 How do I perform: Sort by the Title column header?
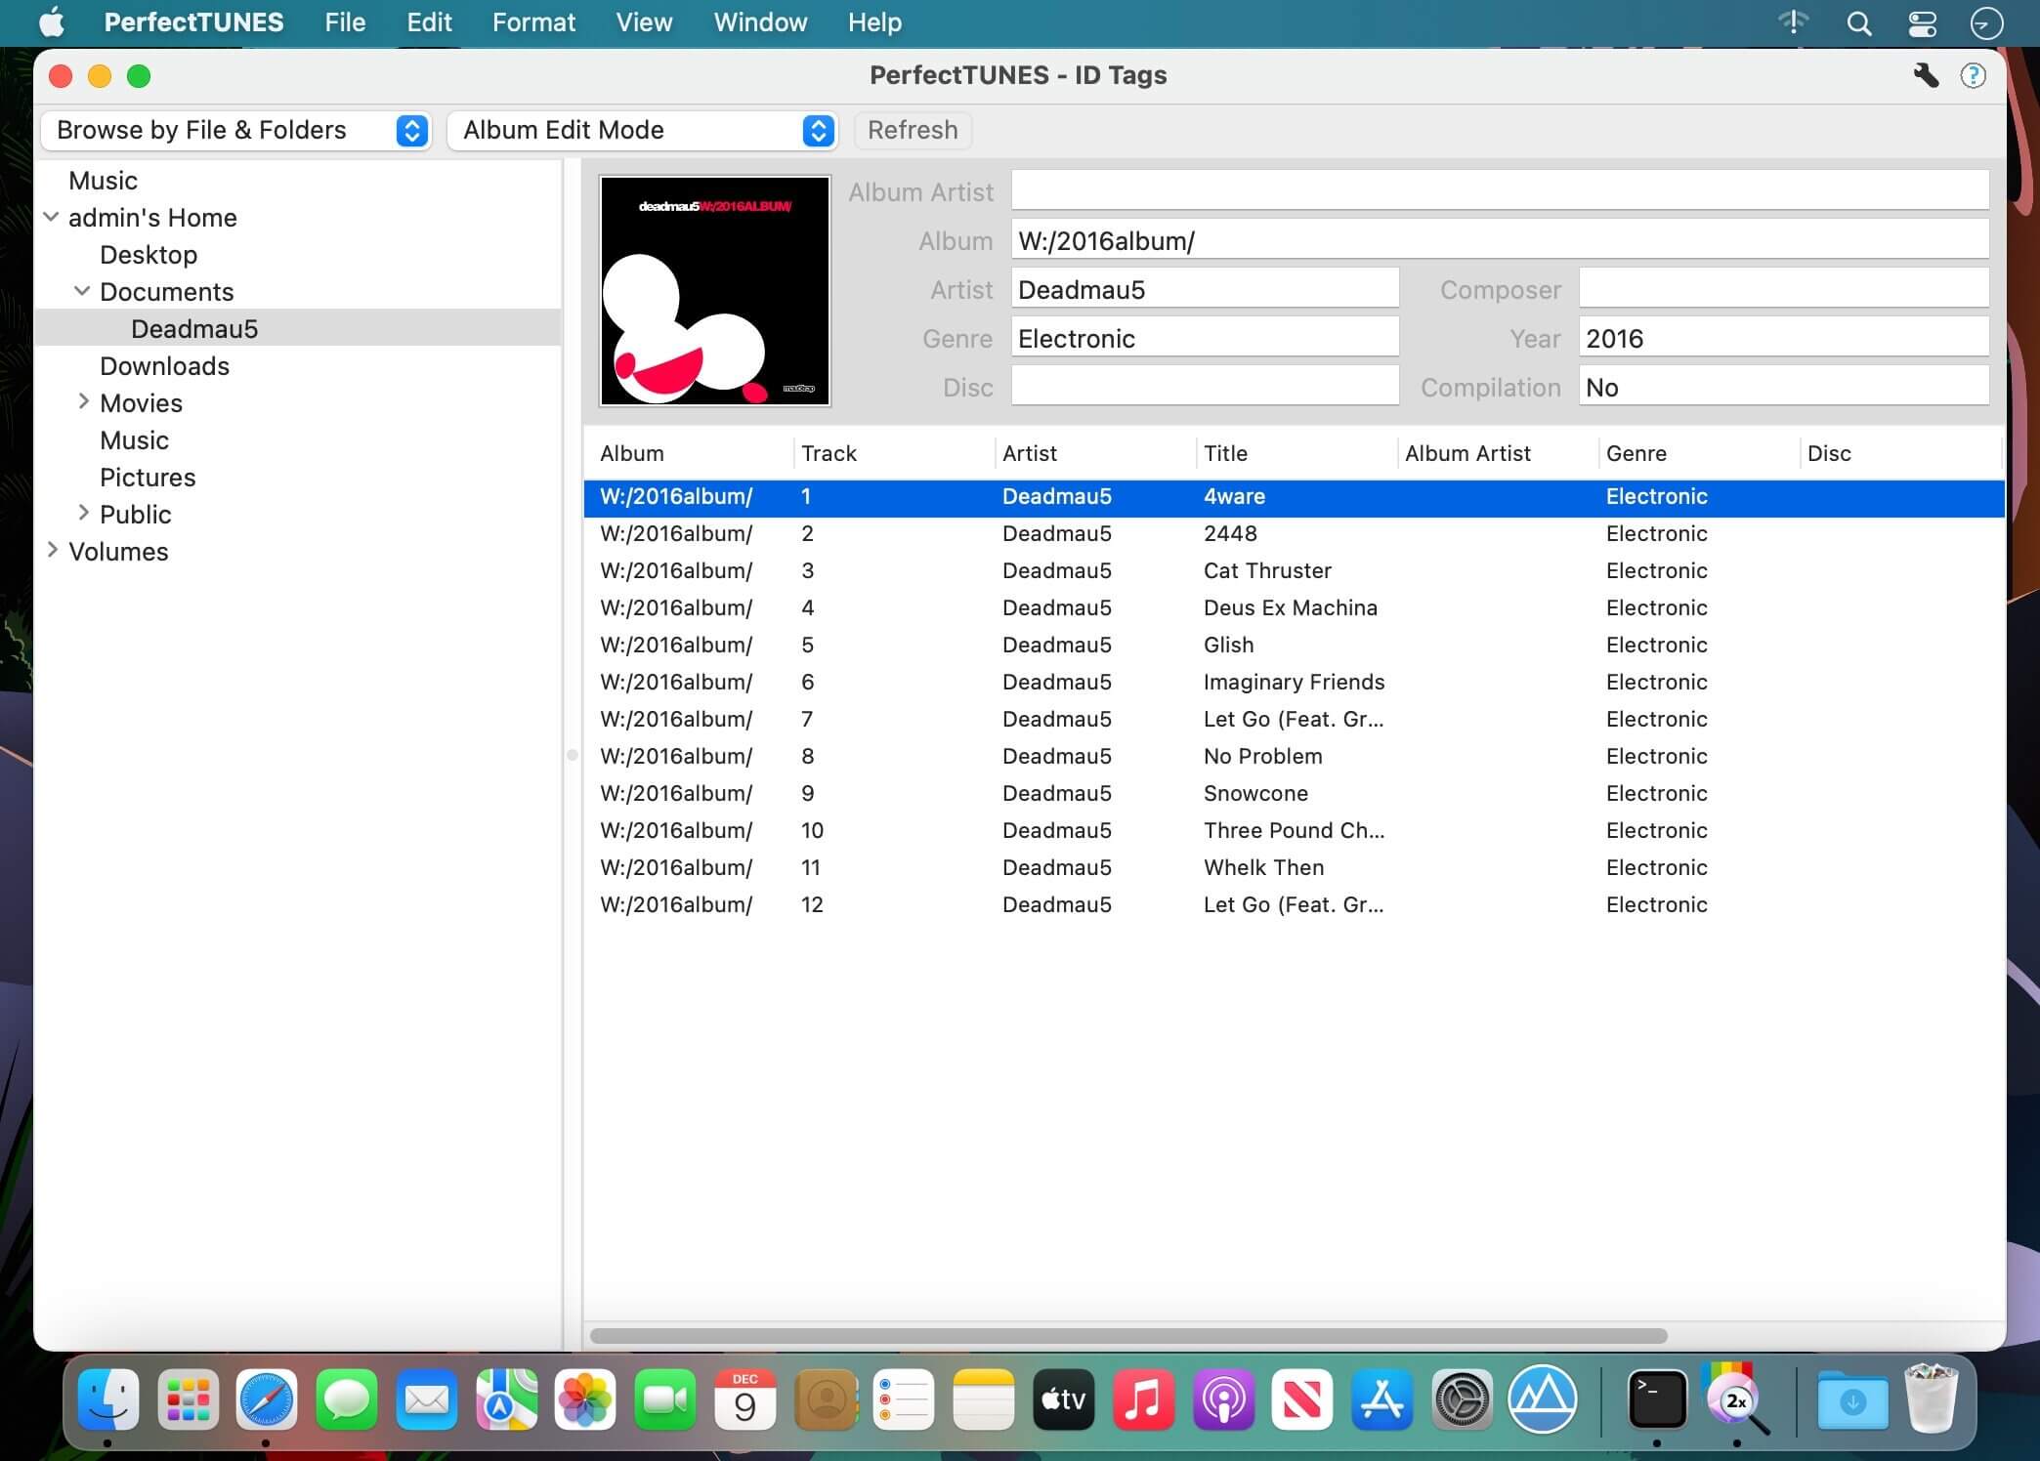(1296, 453)
